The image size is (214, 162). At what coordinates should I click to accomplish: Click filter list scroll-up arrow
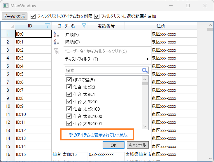pyautogui.click(x=145, y=79)
